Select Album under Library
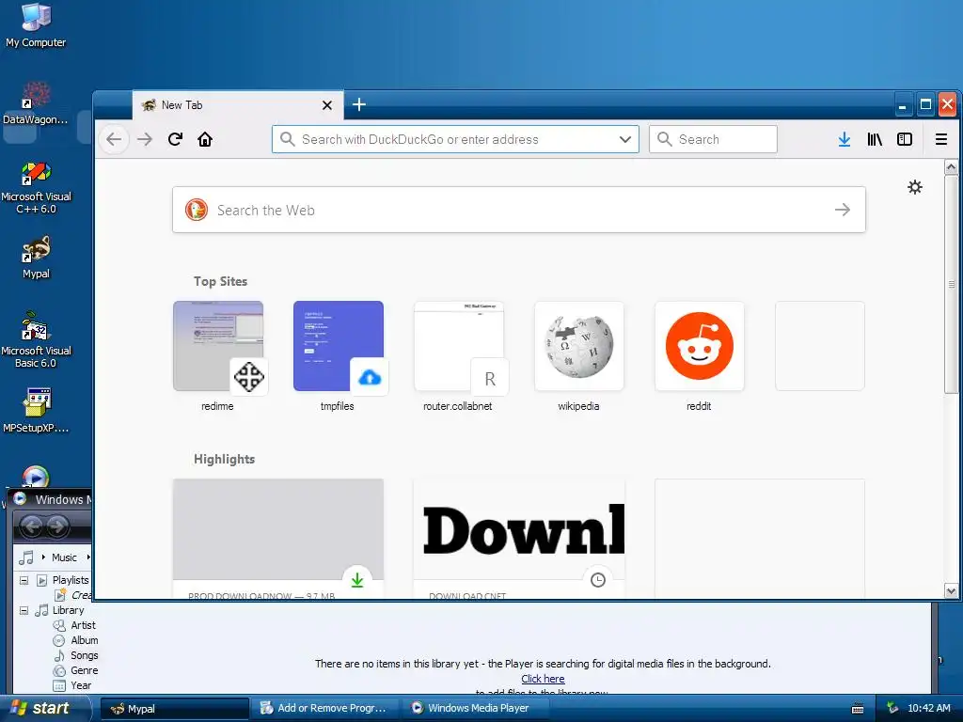The height and width of the screenshot is (722, 963). [x=84, y=640]
